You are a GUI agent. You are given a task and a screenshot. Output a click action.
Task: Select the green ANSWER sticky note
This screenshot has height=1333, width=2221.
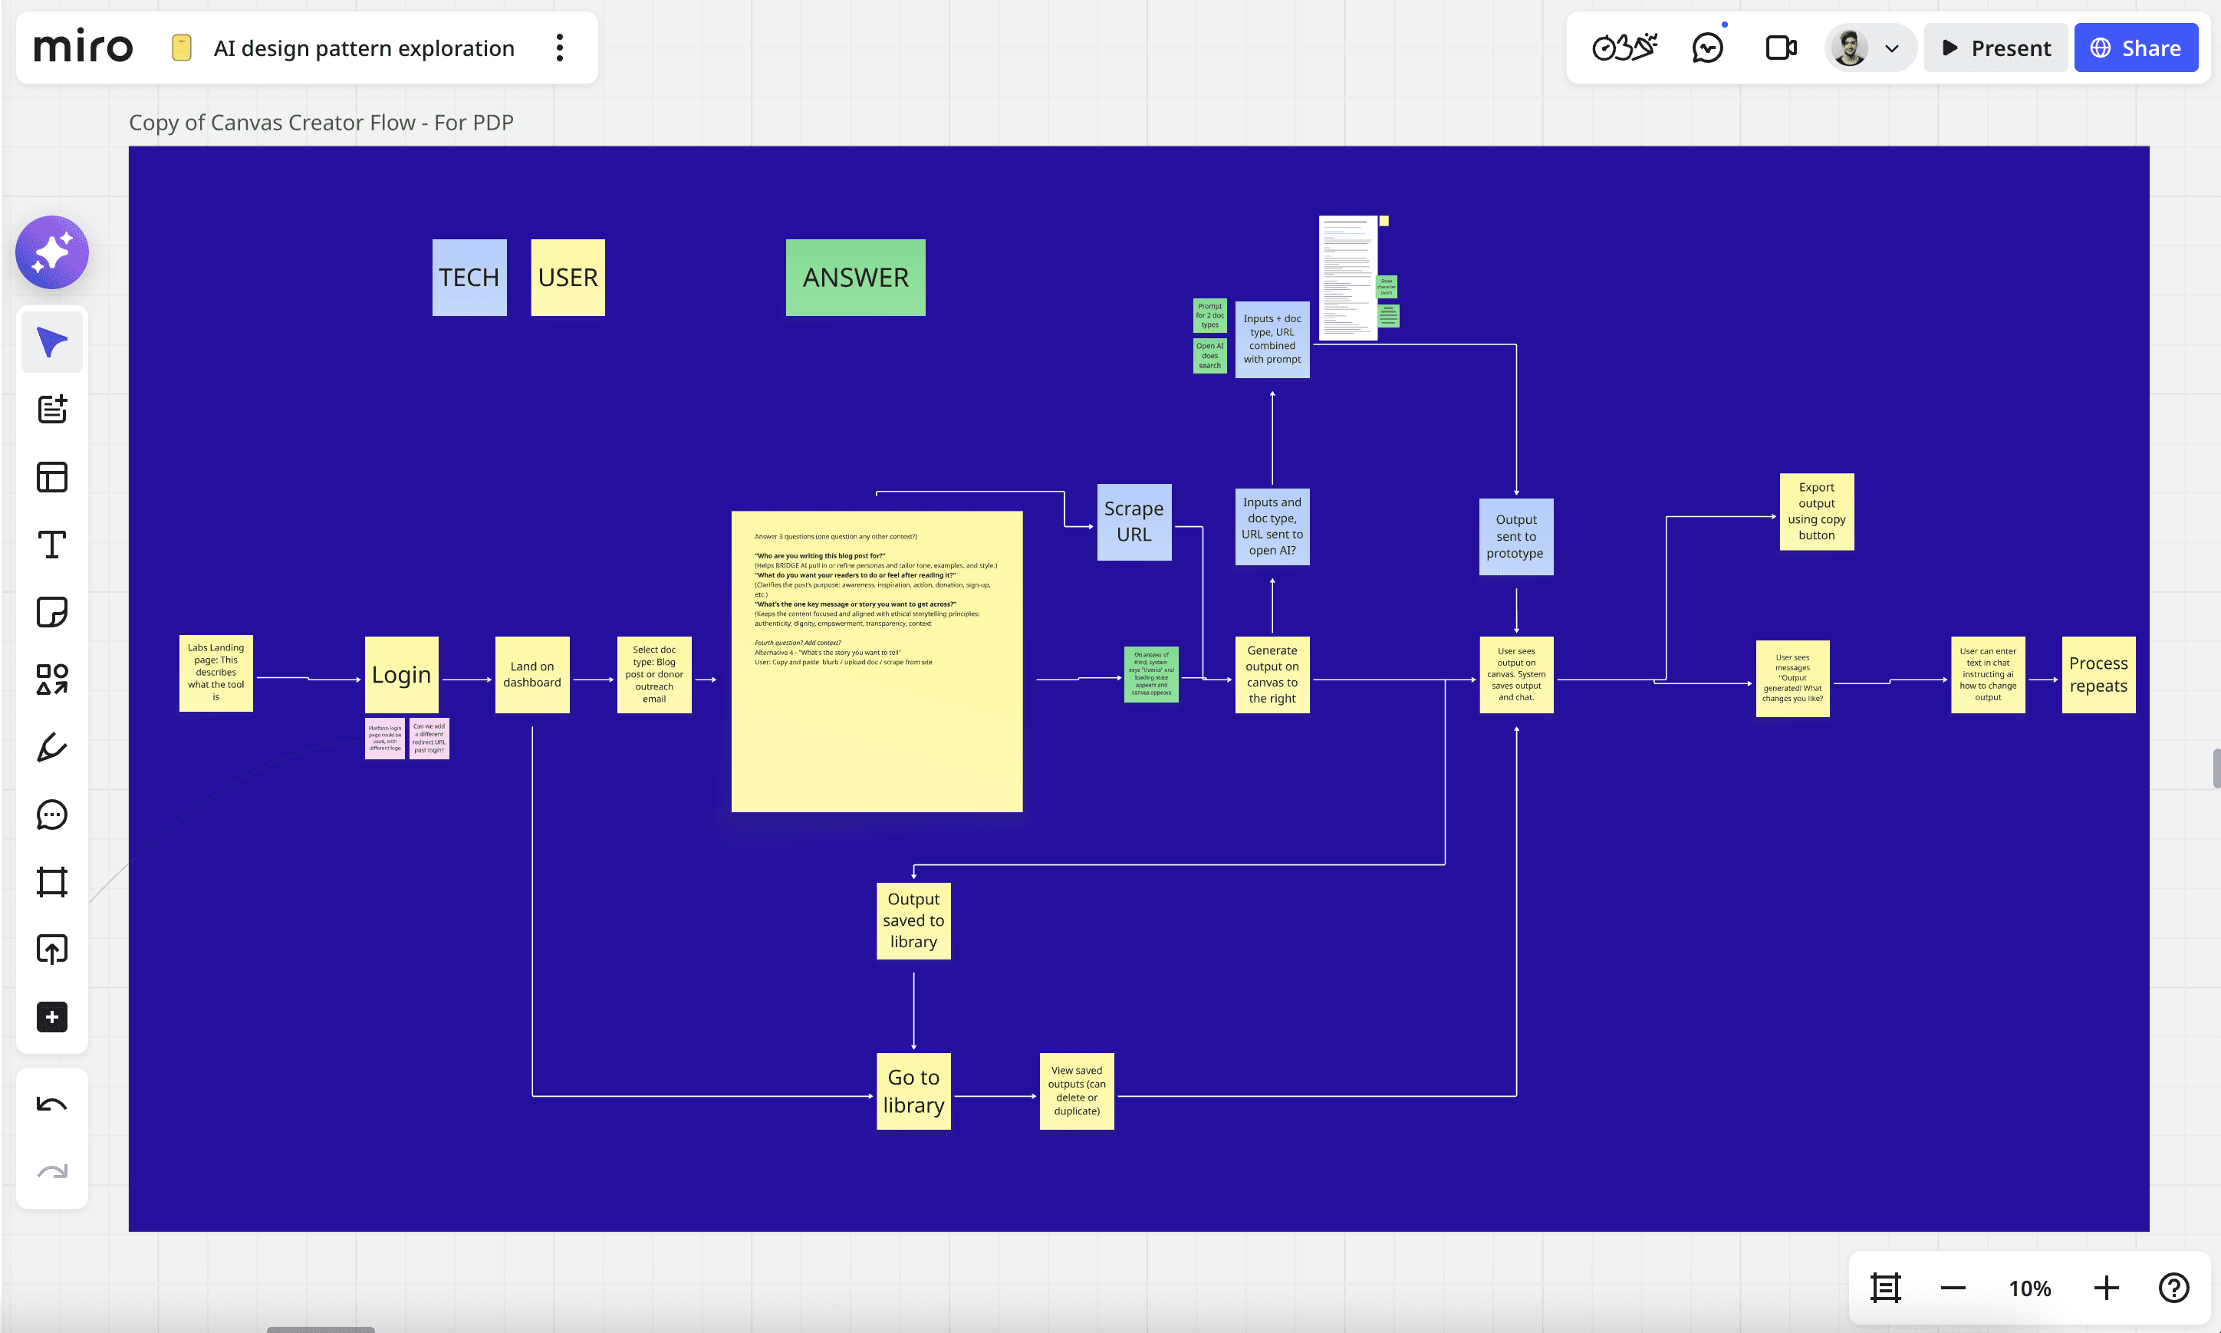[x=855, y=278]
